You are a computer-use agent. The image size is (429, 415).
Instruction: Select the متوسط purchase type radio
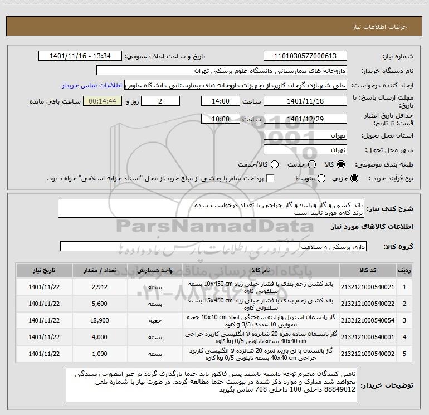point(321,178)
